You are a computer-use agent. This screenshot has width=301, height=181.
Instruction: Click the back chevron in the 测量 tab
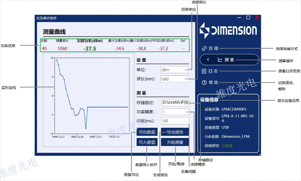point(208,60)
